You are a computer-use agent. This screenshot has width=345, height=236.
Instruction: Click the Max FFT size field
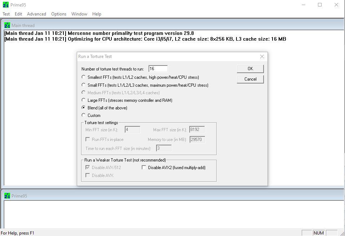point(197,130)
